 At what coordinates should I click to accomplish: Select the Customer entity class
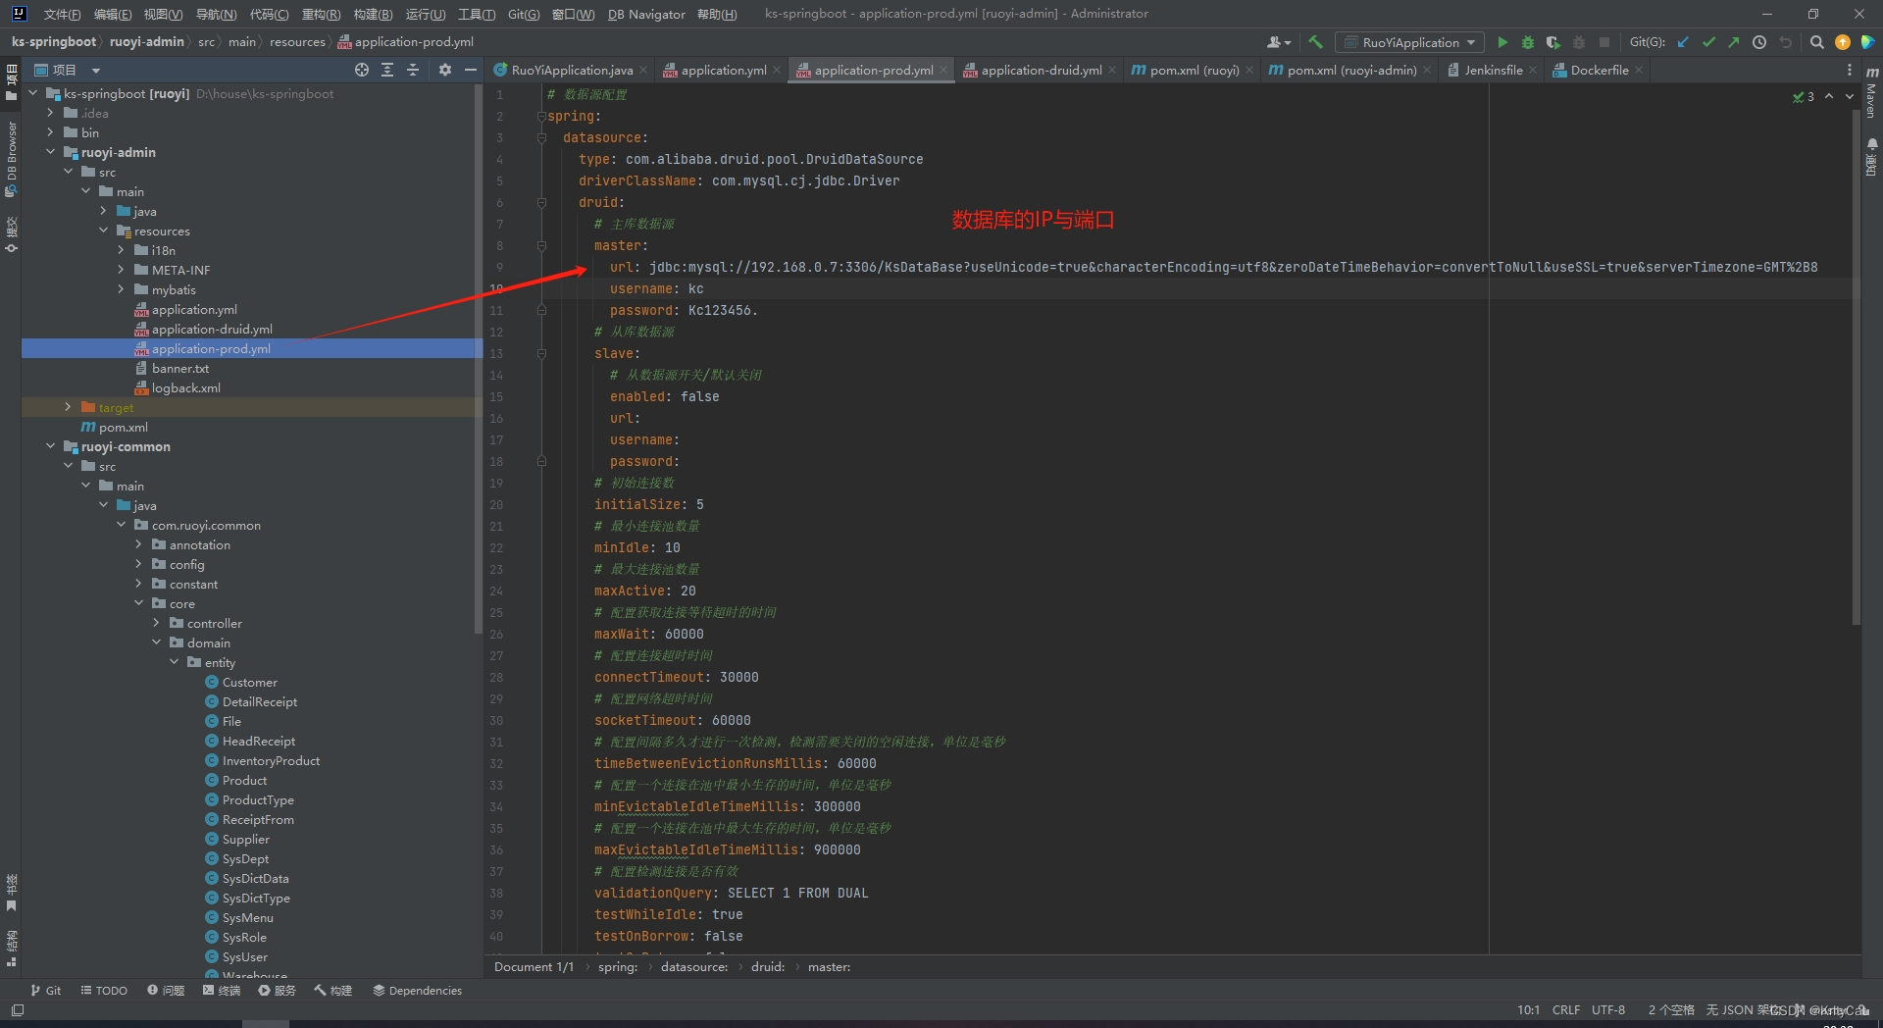(249, 682)
